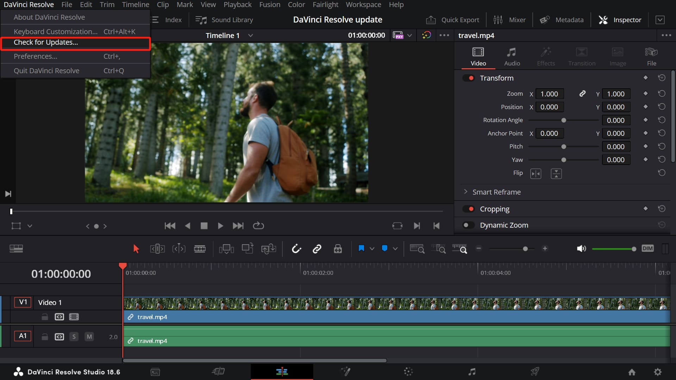Image resolution: width=676 pixels, height=380 pixels.
Task: Click the Quick Export button
Action: 452,20
